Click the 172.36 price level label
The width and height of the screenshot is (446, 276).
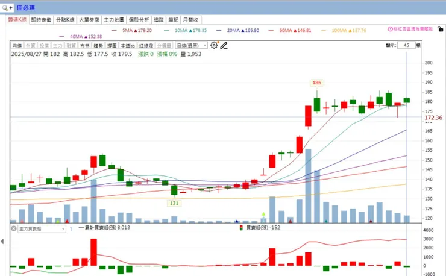[433, 118]
